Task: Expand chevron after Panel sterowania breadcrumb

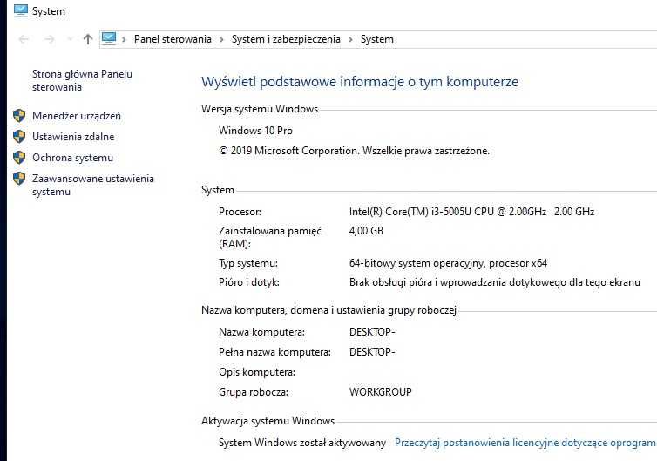Action: coord(221,39)
